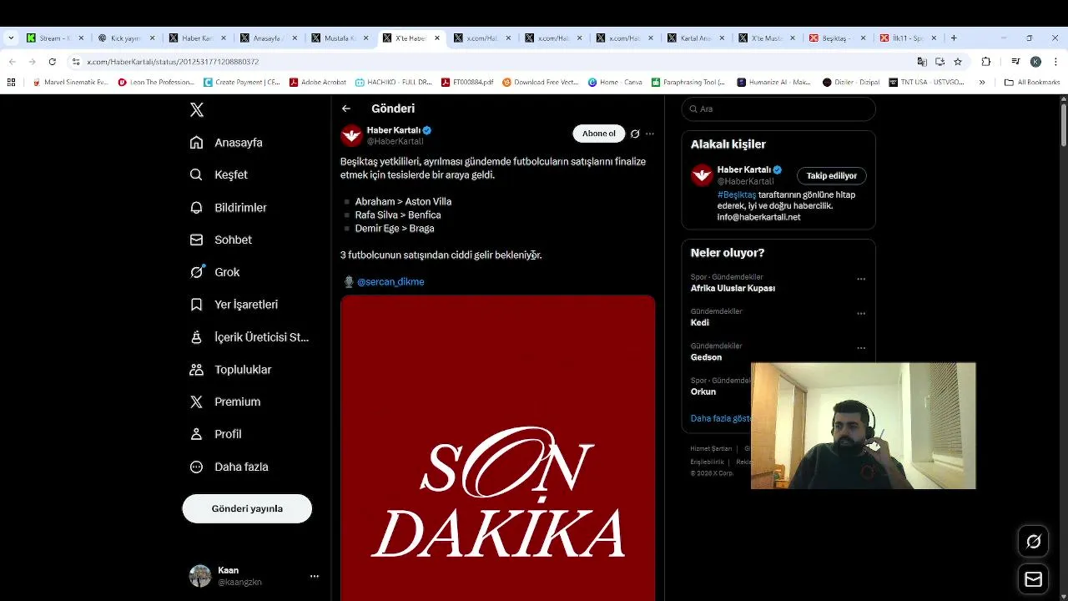Viewport: 1068px width, 601px height.
Task: Switch to Kick yayın browser tab
Action: tap(125, 38)
